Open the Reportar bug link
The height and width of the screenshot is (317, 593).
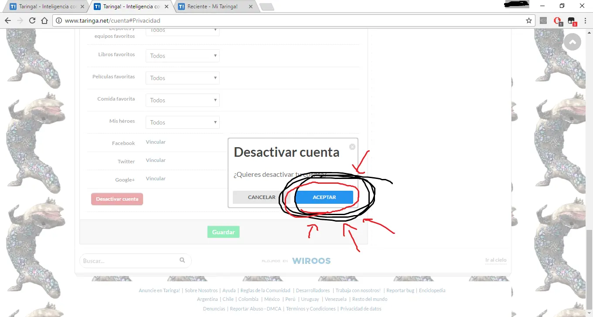tap(400, 290)
